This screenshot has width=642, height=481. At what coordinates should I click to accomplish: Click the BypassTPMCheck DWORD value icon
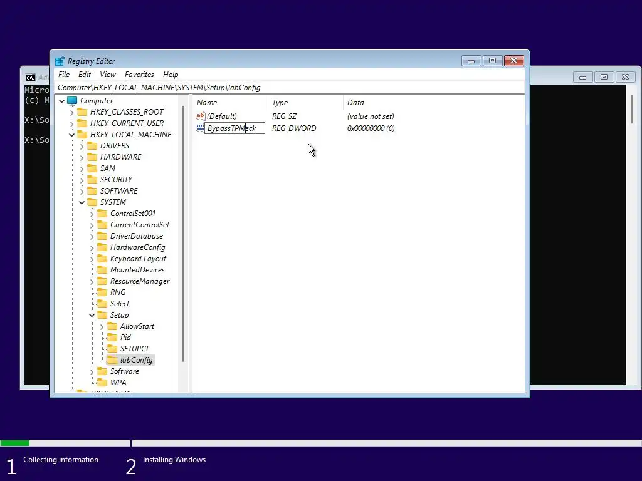(200, 128)
